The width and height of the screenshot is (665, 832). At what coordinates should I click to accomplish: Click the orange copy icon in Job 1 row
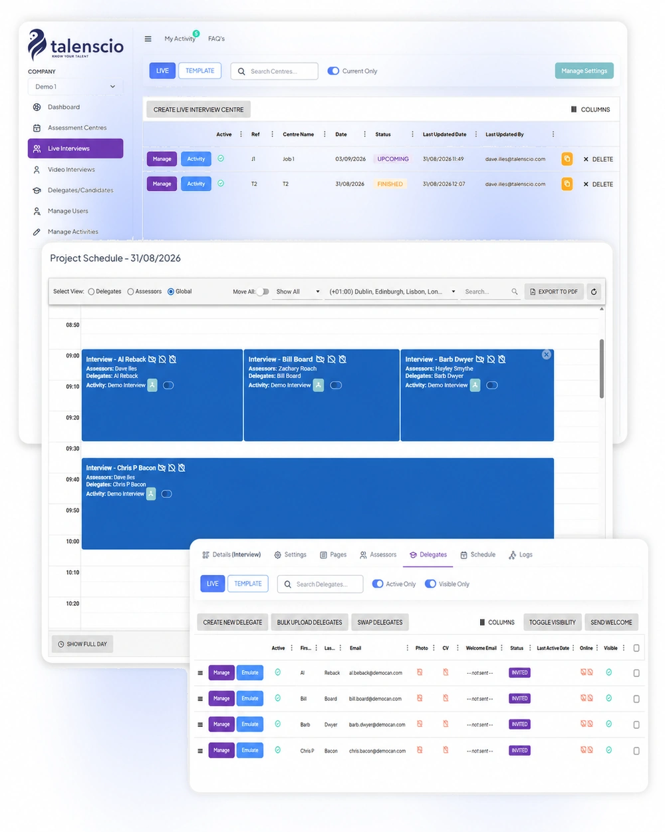(567, 159)
